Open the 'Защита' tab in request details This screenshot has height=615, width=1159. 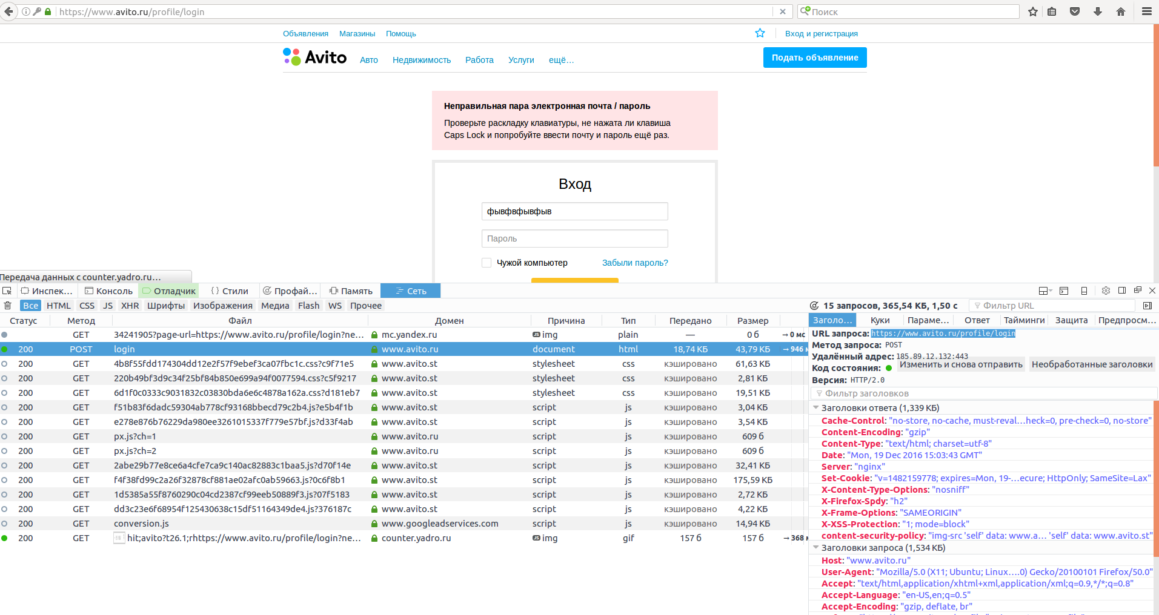[x=1071, y=320]
